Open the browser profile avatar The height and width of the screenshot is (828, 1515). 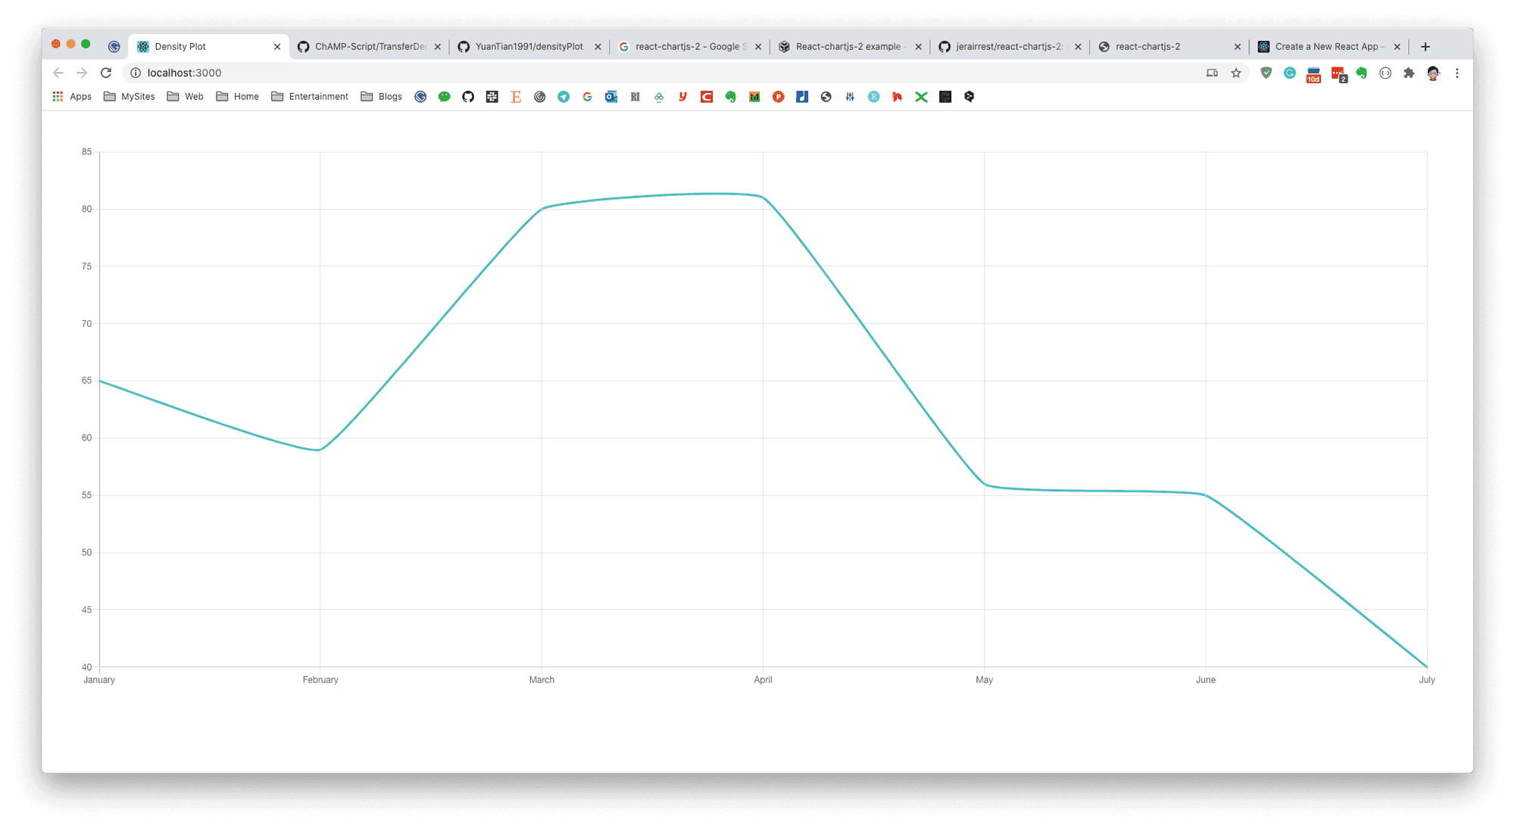[1433, 73]
